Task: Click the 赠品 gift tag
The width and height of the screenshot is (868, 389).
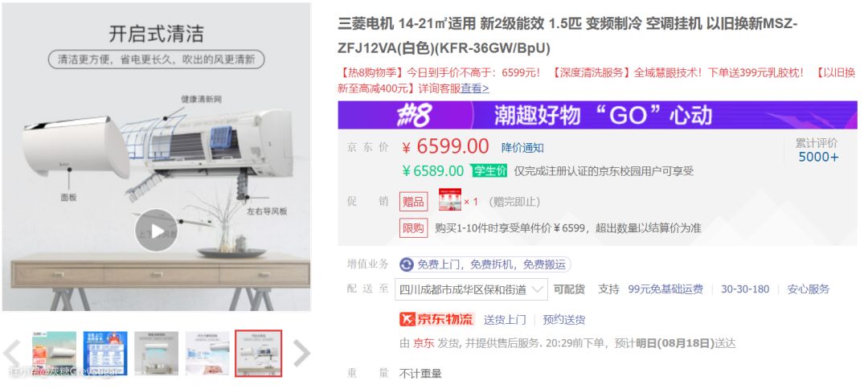Action: click(x=414, y=202)
